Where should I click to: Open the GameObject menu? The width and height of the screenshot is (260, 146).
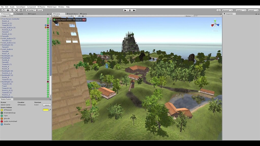[21, 7]
